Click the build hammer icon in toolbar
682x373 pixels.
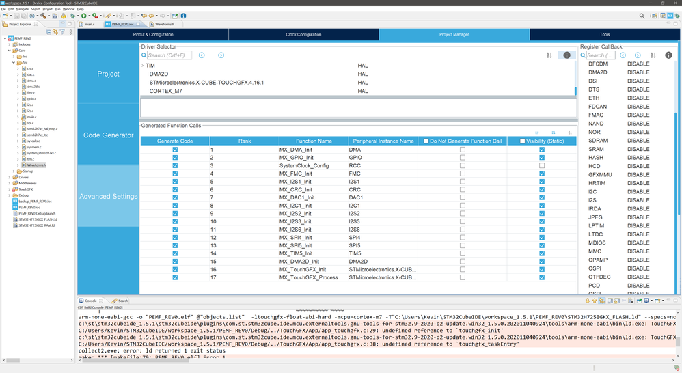click(x=44, y=16)
